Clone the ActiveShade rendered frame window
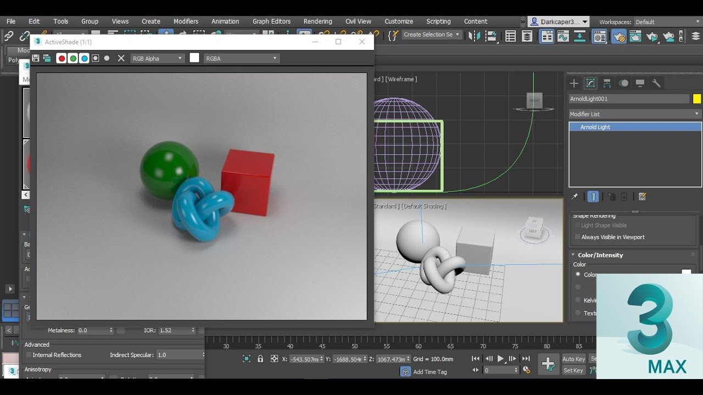 [x=47, y=58]
